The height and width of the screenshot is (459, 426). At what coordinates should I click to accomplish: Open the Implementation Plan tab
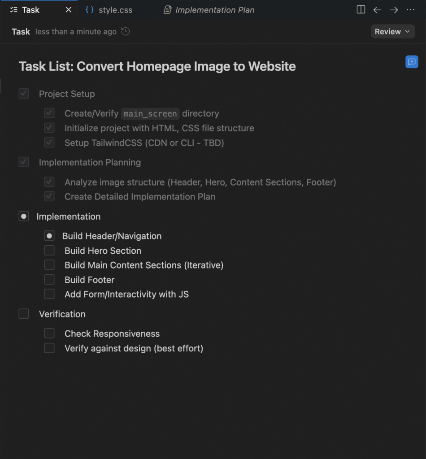pyautogui.click(x=214, y=10)
